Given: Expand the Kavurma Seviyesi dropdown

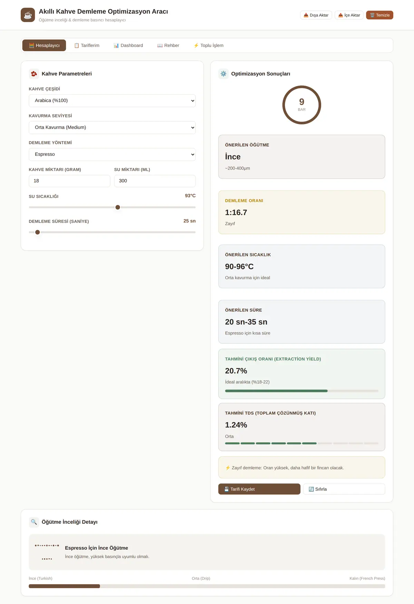Looking at the screenshot, I should coord(112,128).
